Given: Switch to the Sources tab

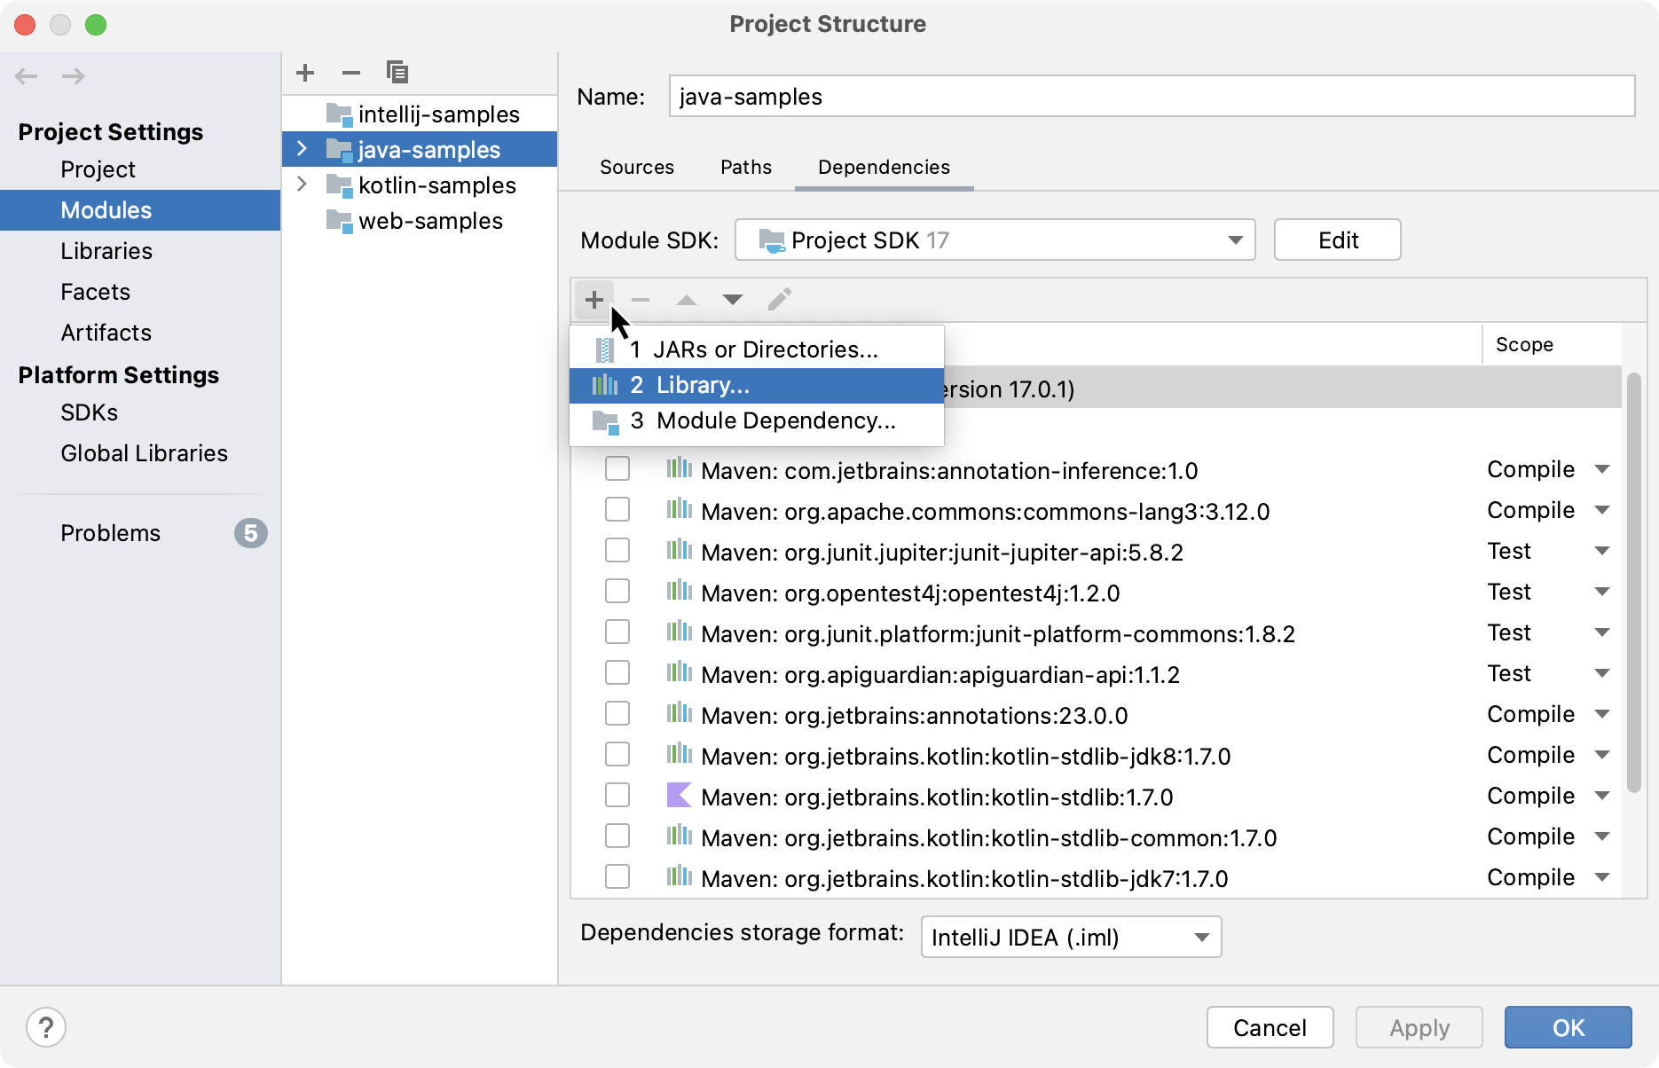Looking at the screenshot, I should pyautogui.click(x=637, y=167).
